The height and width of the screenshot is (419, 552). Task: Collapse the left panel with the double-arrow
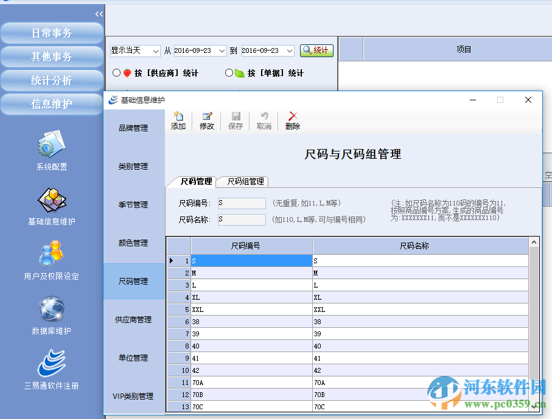(99, 13)
